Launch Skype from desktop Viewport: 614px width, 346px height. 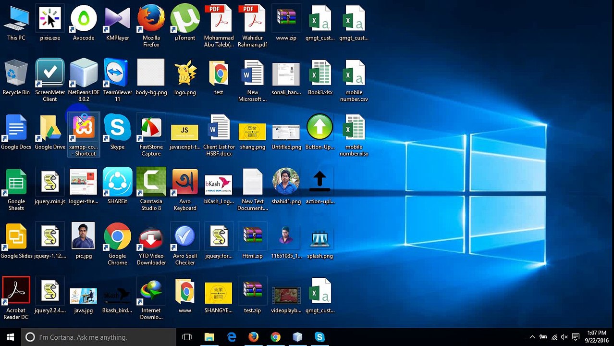point(117,132)
